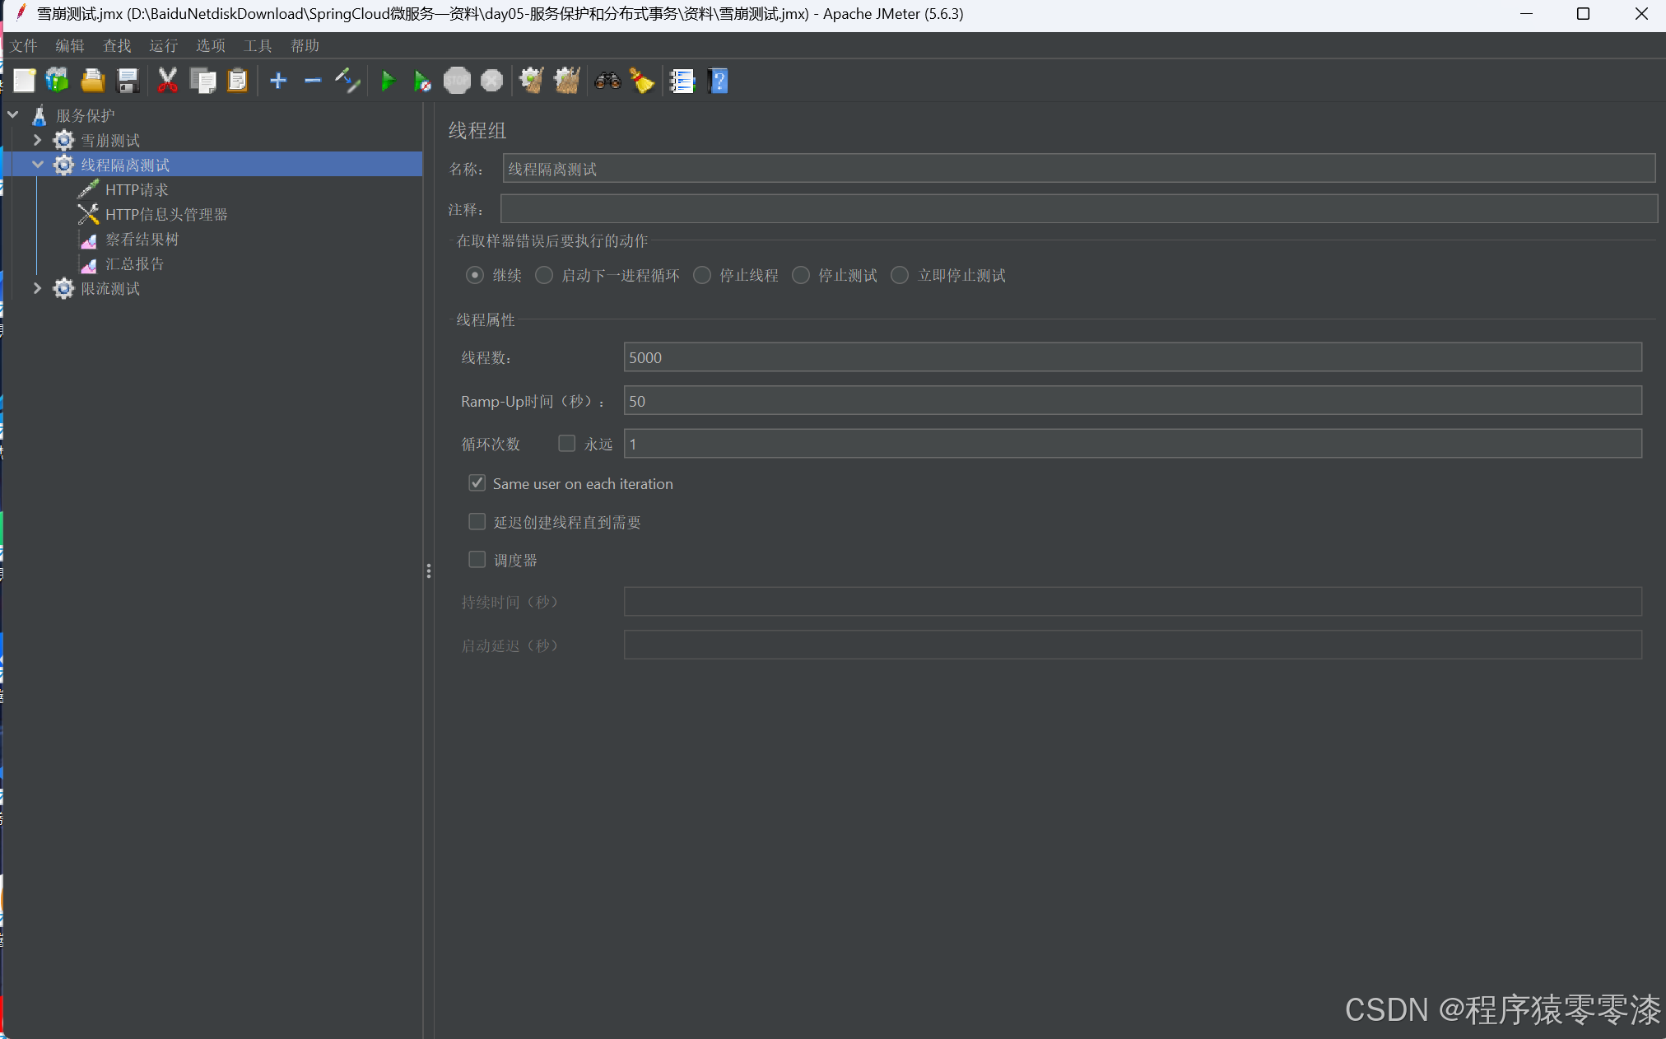This screenshot has height=1039, width=1666.
Task: Open the 工具 menu
Action: click(255, 45)
